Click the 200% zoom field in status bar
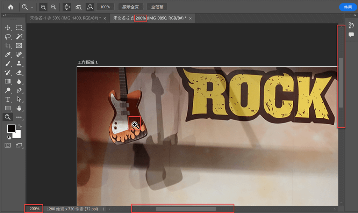Viewport: 358px width, 213px height. [x=34, y=209]
